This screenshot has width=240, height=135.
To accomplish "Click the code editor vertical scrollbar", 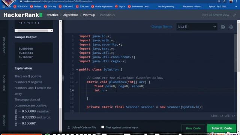I will [x=235, y=53].
